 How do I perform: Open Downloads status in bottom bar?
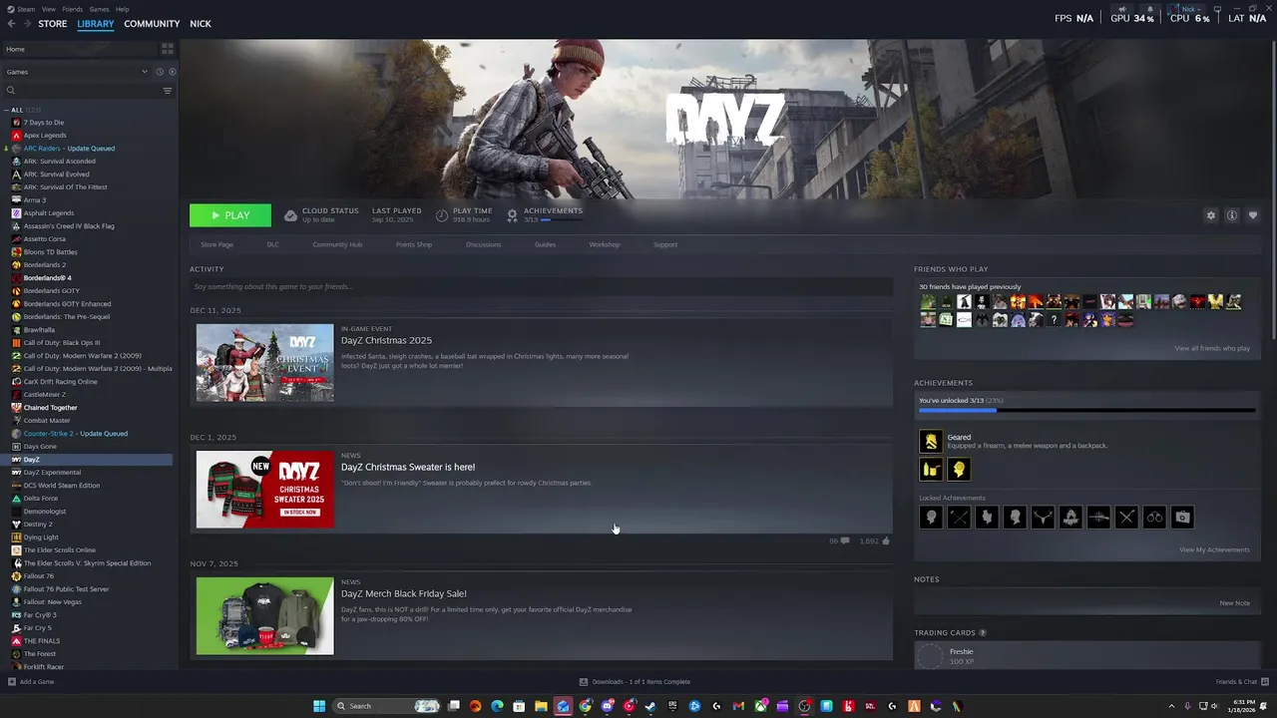pyautogui.click(x=635, y=682)
